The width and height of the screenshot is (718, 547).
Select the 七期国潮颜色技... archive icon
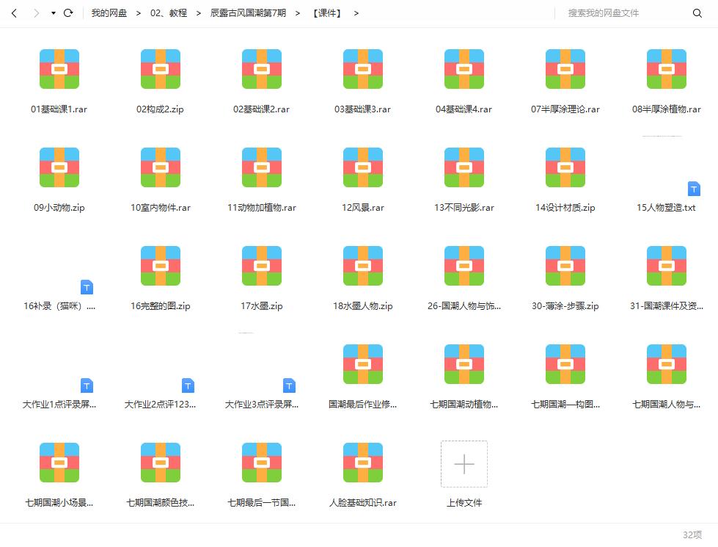161,463
